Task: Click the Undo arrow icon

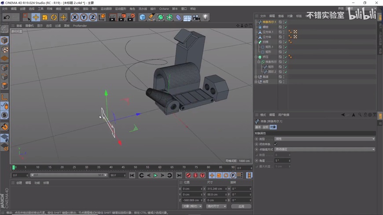Action: [x=7, y=18]
